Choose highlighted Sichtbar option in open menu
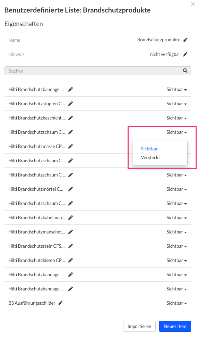198x337 pixels. click(149, 149)
